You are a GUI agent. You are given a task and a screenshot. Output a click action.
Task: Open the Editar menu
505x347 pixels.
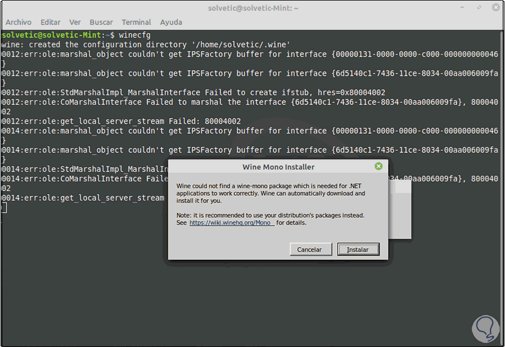50,22
